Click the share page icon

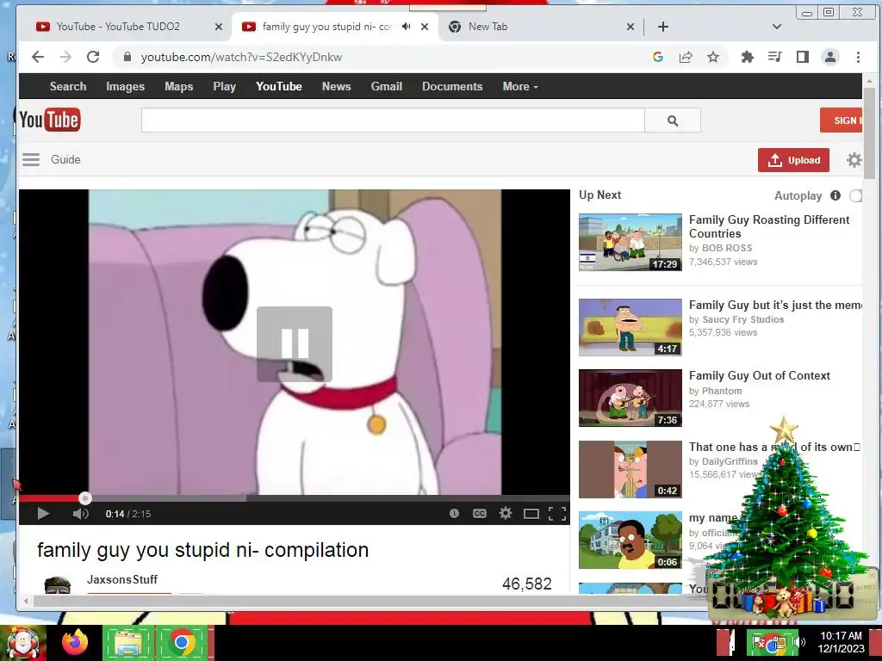click(685, 57)
